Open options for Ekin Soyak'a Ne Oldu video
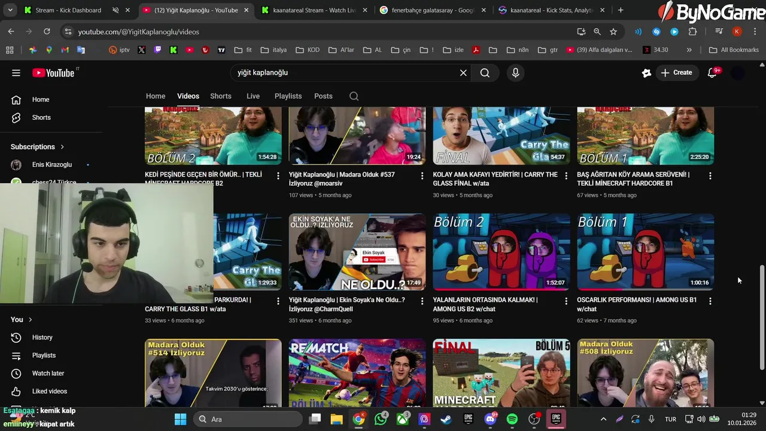The image size is (766, 431). pyautogui.click(x=422, y=301)
